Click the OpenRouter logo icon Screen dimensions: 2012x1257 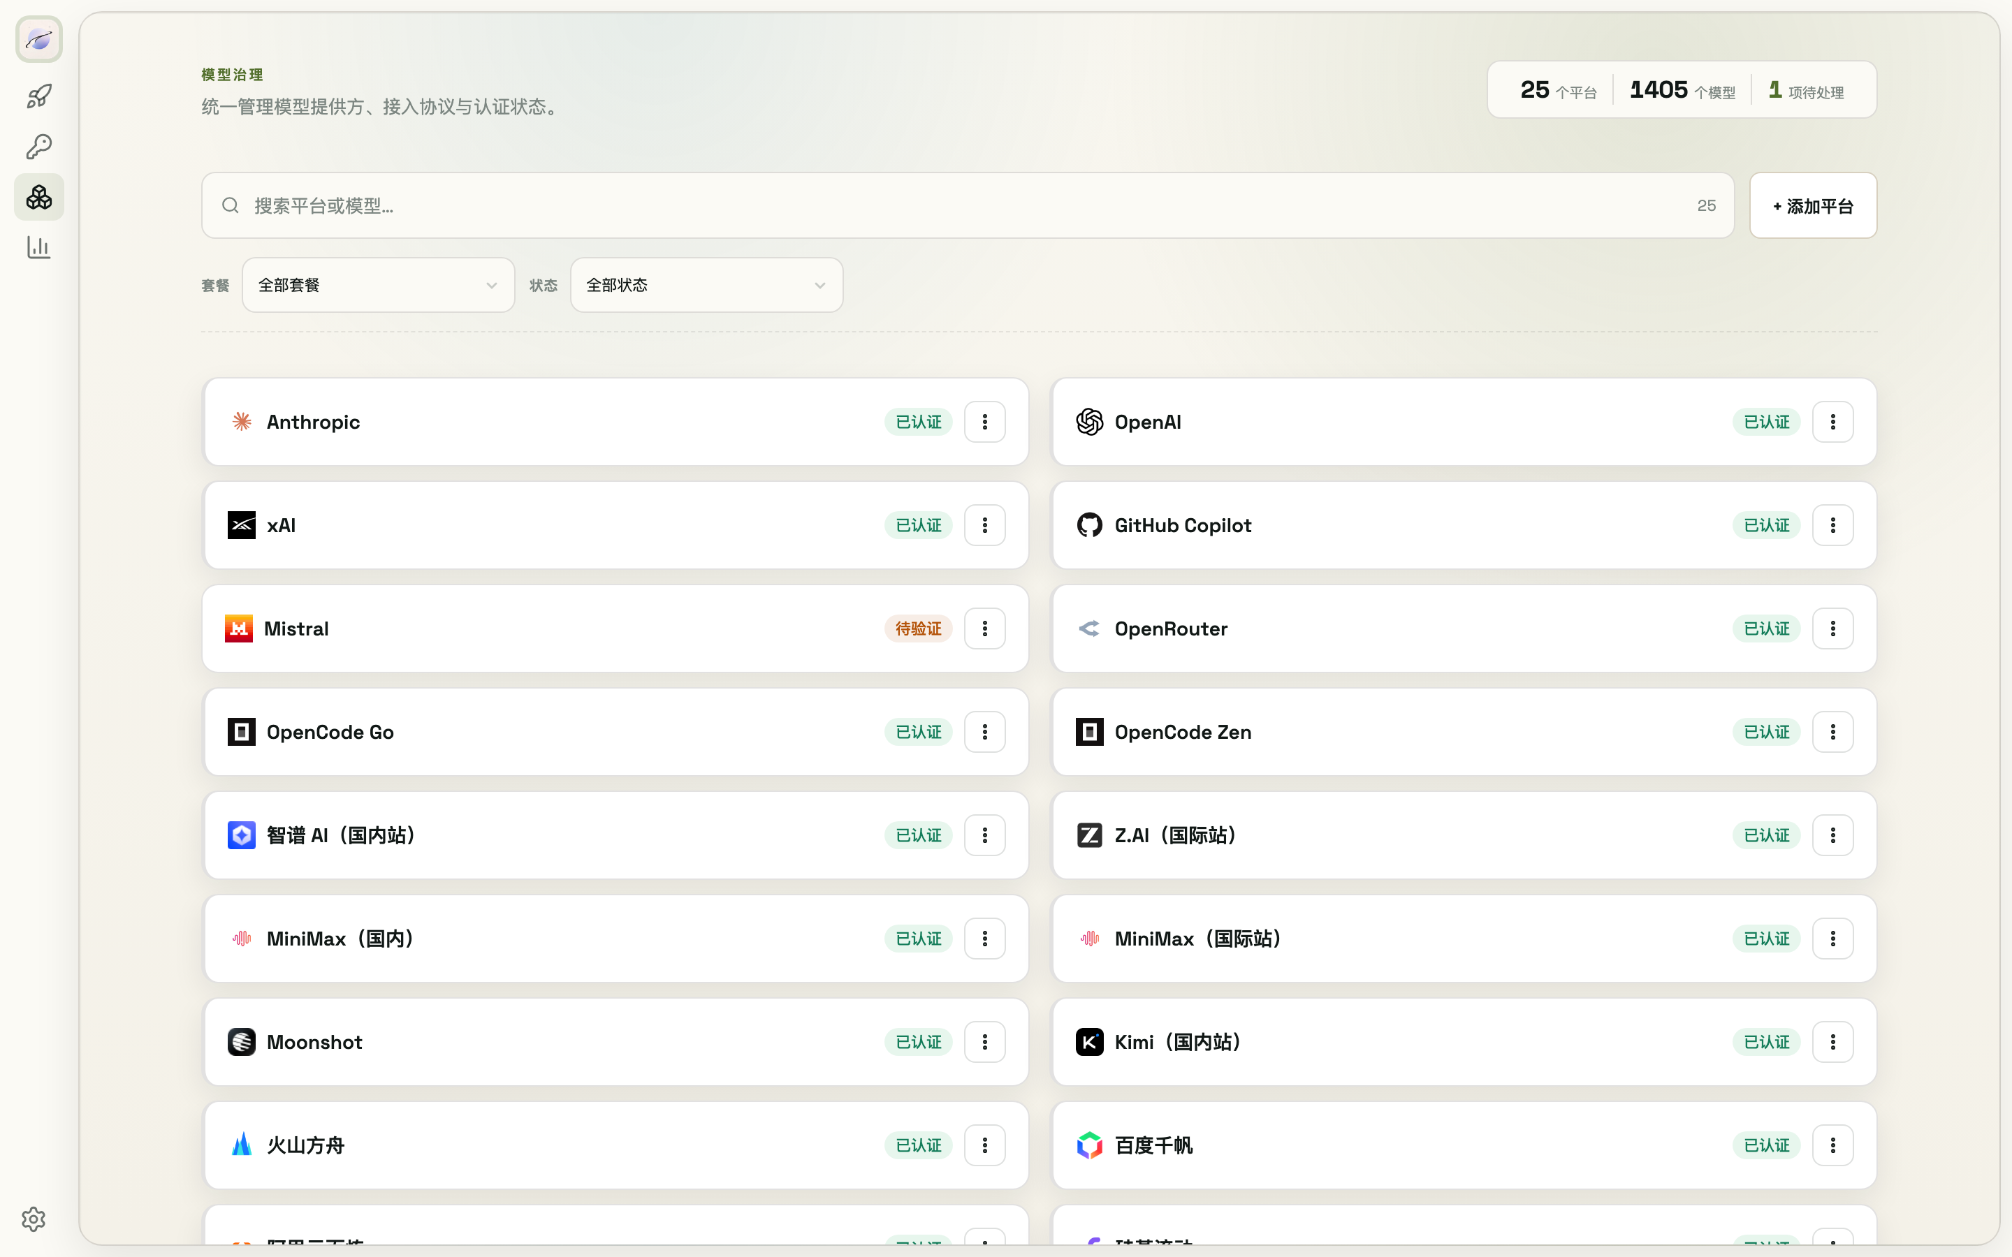point(1089,628)
